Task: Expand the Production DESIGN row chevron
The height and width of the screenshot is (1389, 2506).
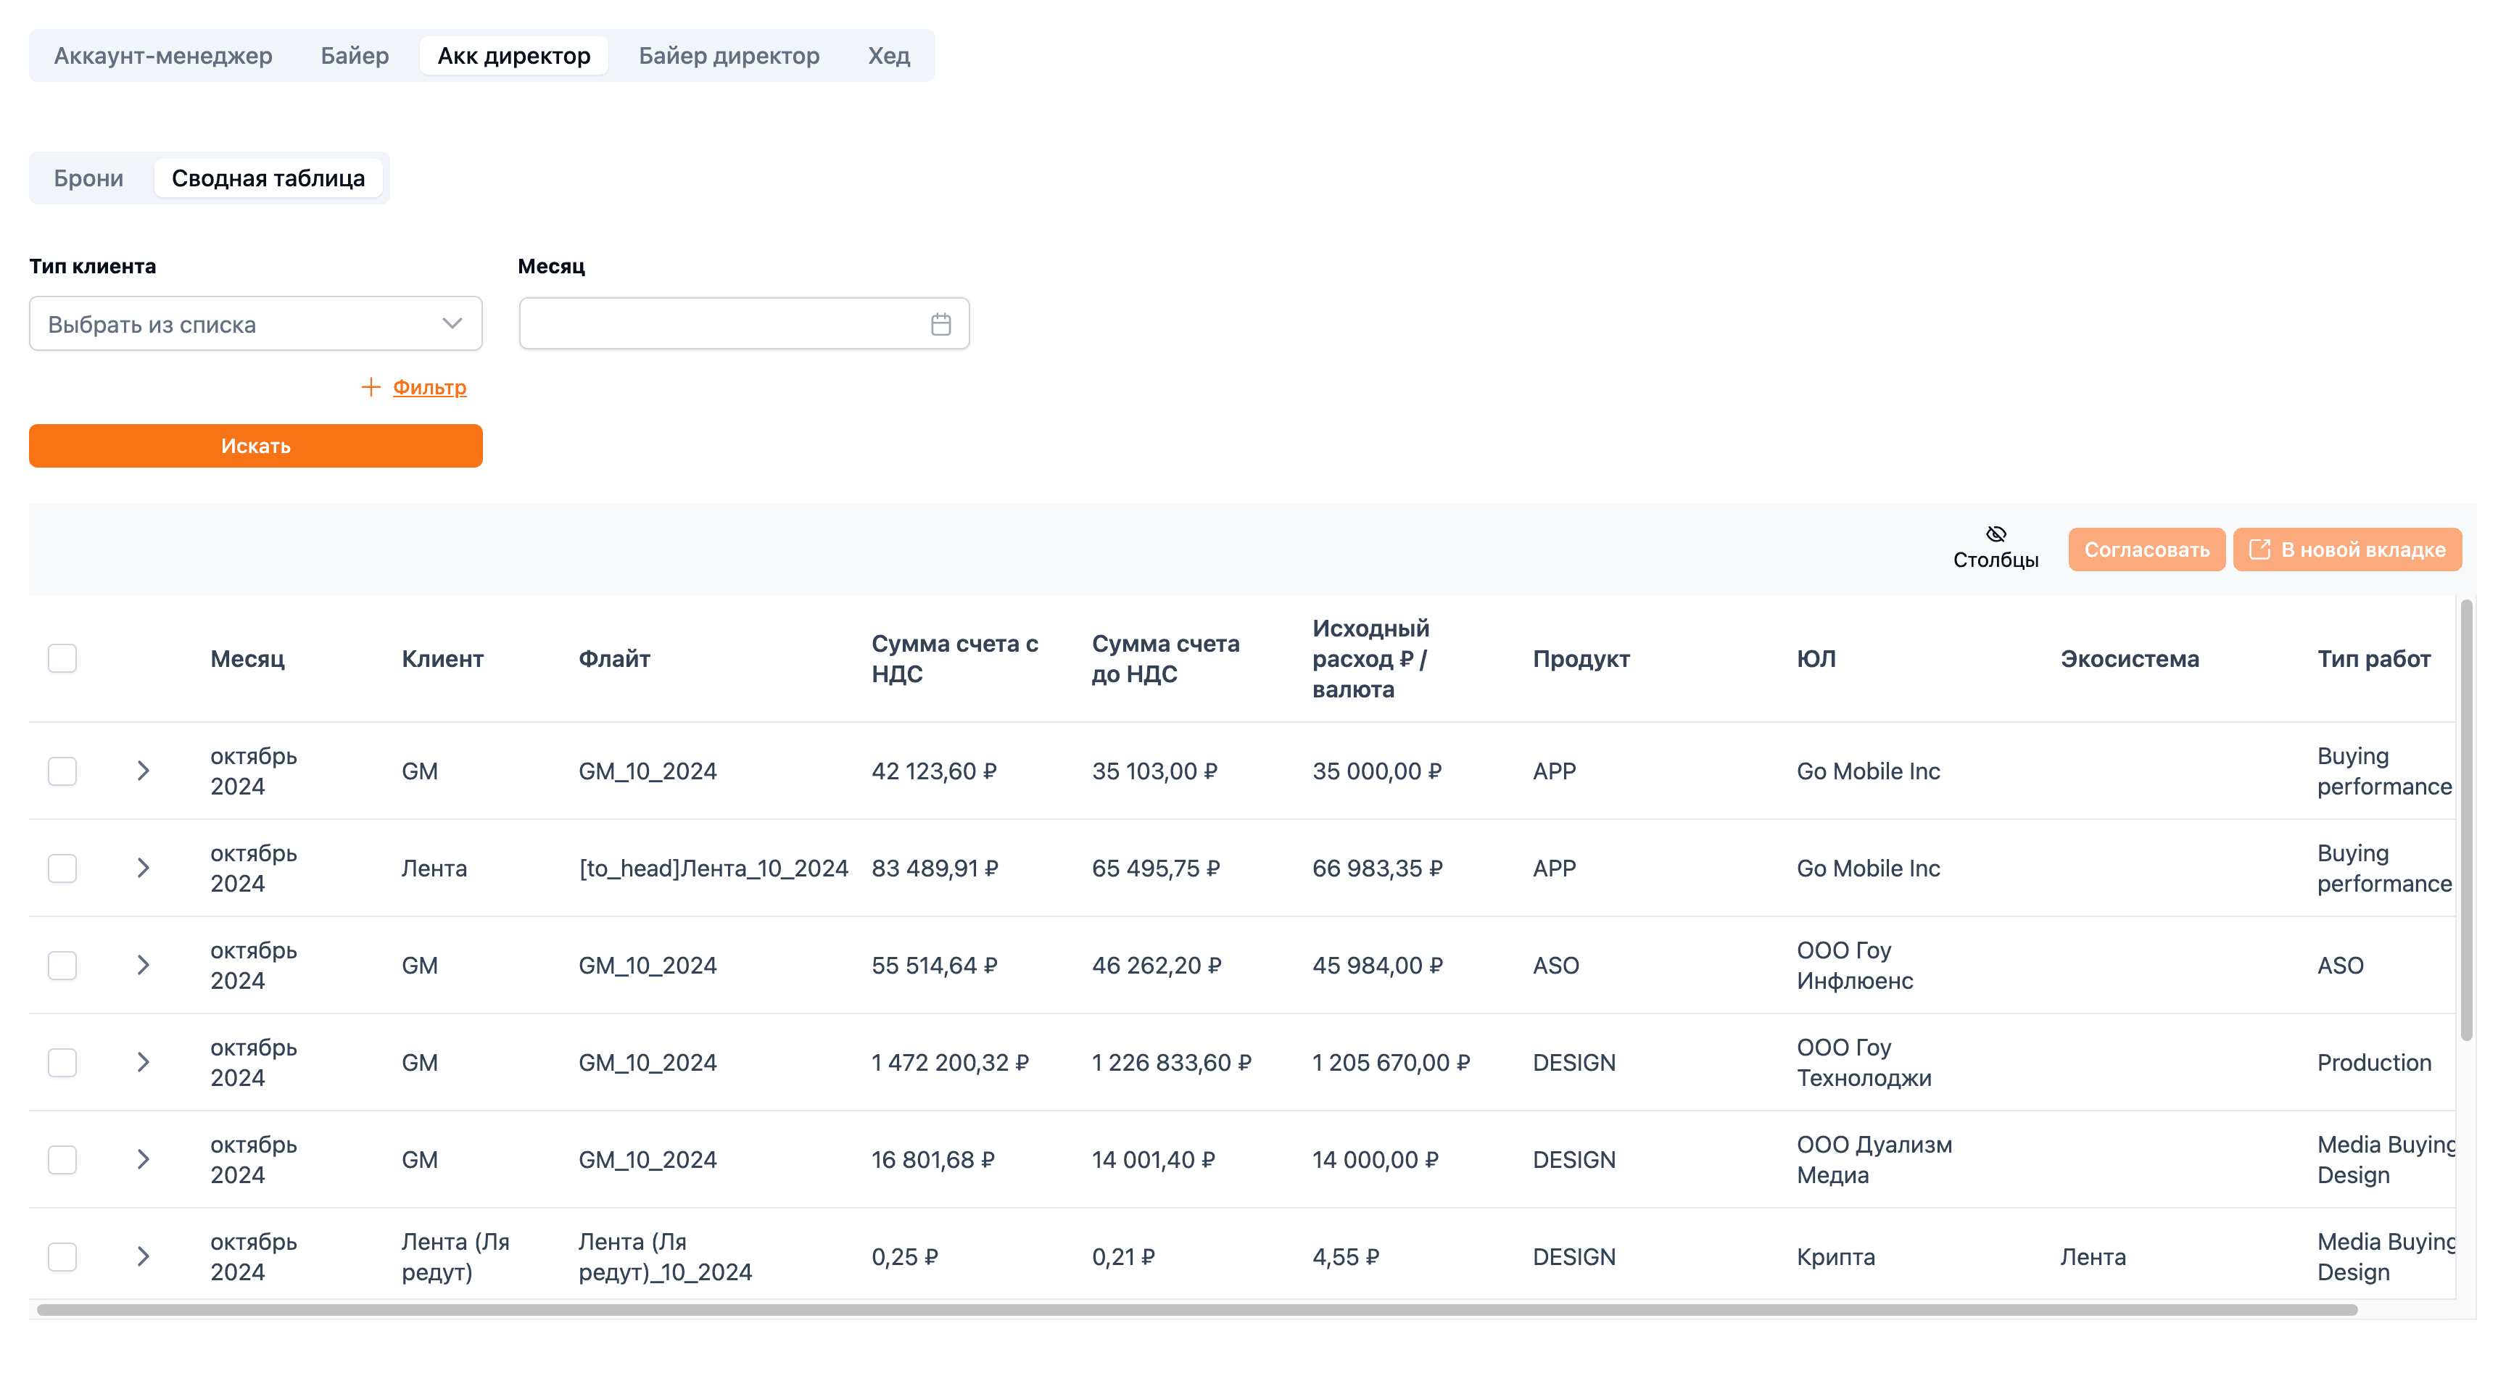Action: (143, 1062)
